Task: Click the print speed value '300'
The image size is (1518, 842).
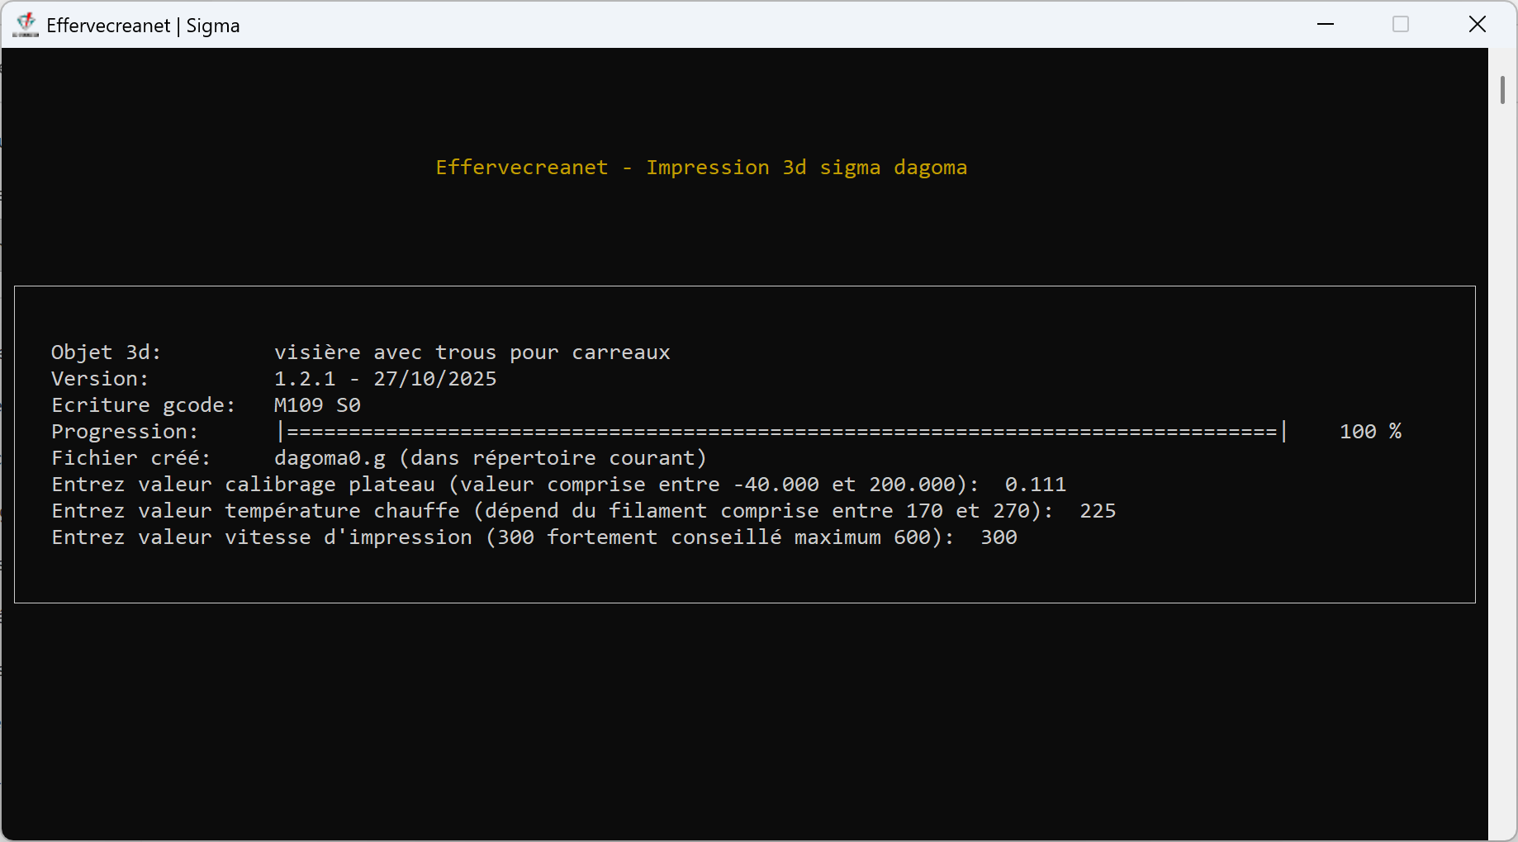Action: pos(999,537)
